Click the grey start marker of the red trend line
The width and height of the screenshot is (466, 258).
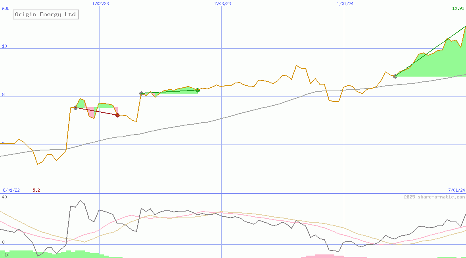[75, 108]
